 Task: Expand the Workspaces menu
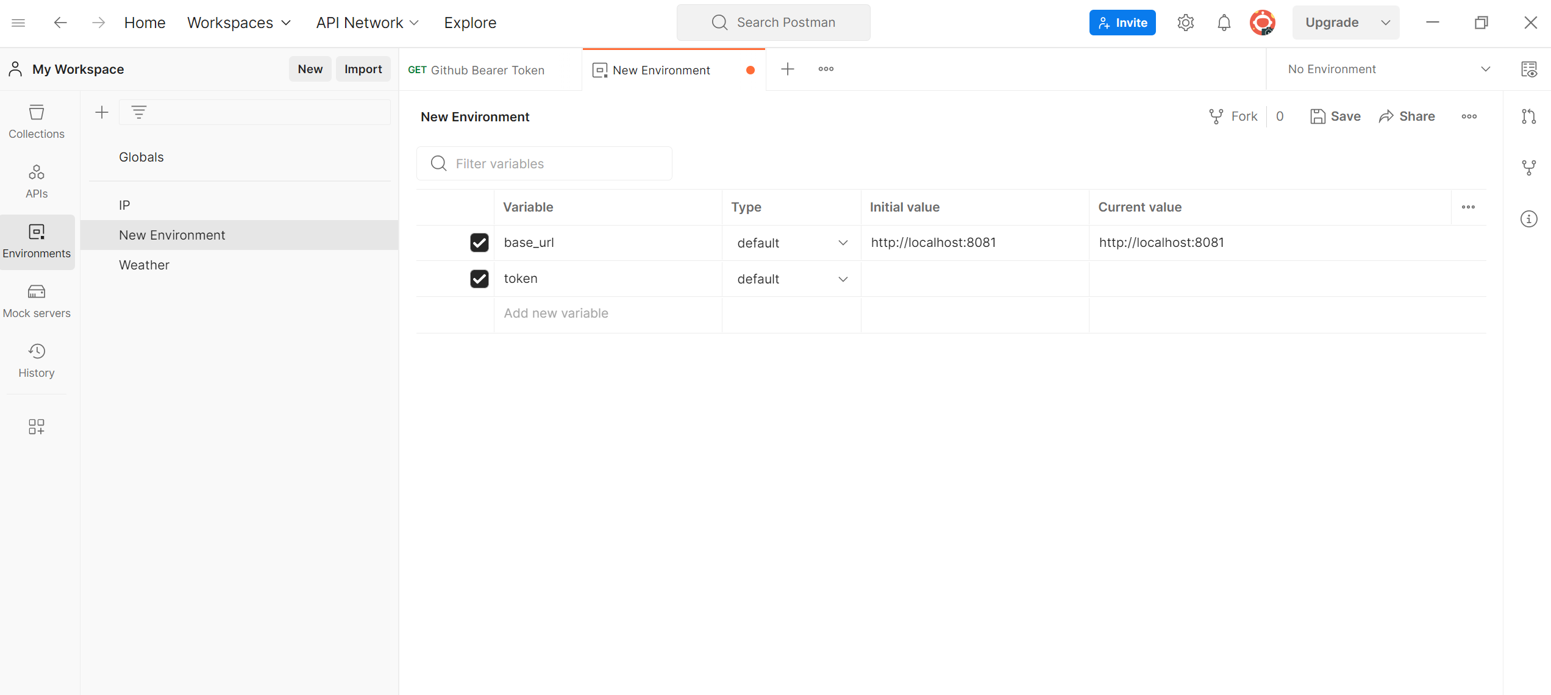(x=238, y=23)
